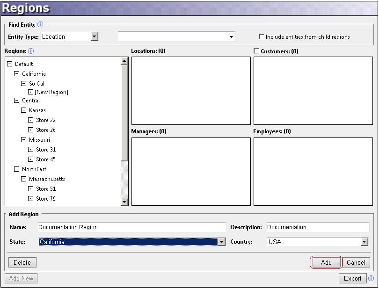The image size is (379, 289).
Task: Click the Store 22 node icon
Action: click(31, 120)
